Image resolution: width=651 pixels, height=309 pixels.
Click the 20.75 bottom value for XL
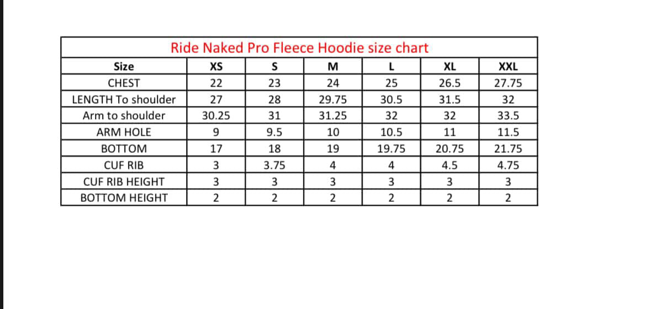pyautogui.click(x=449, y=149)
